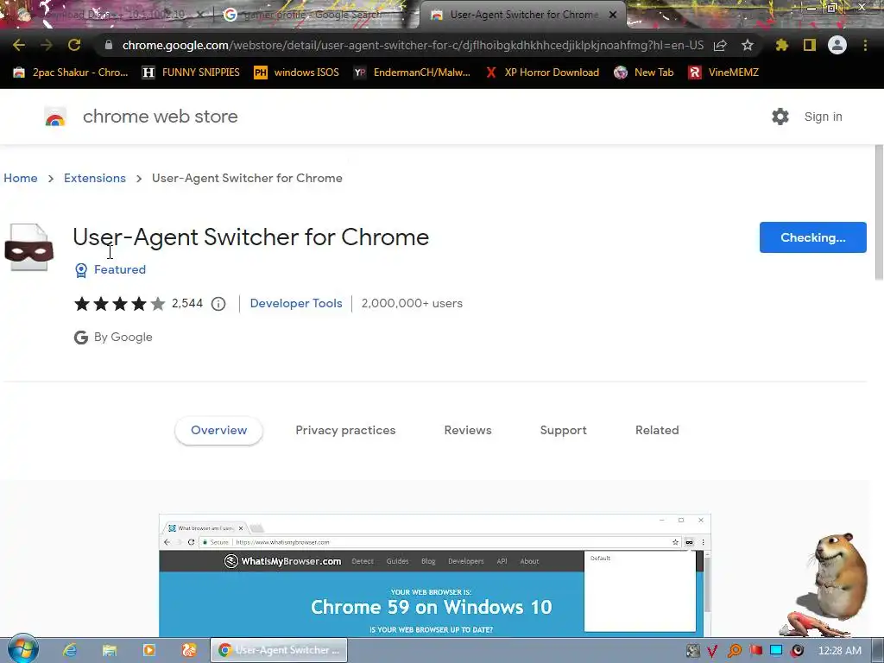This screenshot has height=663, width=884.
Task: Open the FUNNY SNIPPIES bookmark
Action: click(x=191, y=73)
